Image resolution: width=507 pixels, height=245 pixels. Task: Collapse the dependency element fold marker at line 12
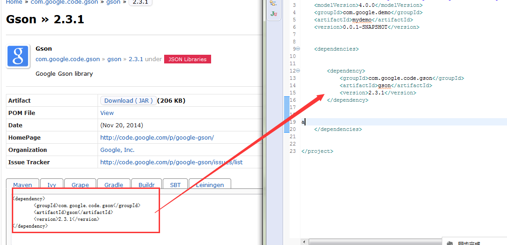[298, 71]
